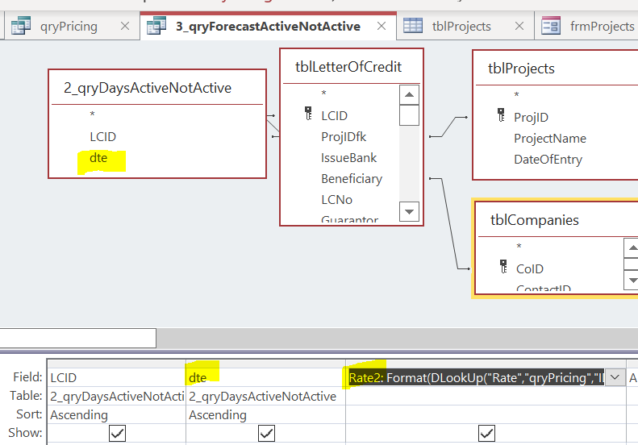
Task: Select Beneficiary field in tblLetterOfCredit
Action: tap(352, 179)
